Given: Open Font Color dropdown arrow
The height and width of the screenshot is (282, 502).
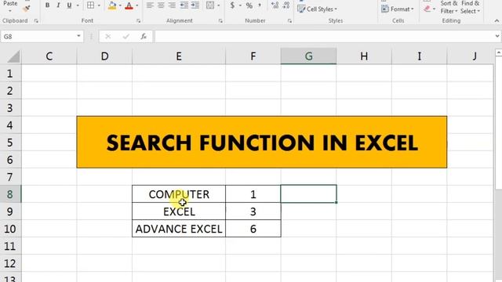Looking at the screenshot, I should pos(137,5).
